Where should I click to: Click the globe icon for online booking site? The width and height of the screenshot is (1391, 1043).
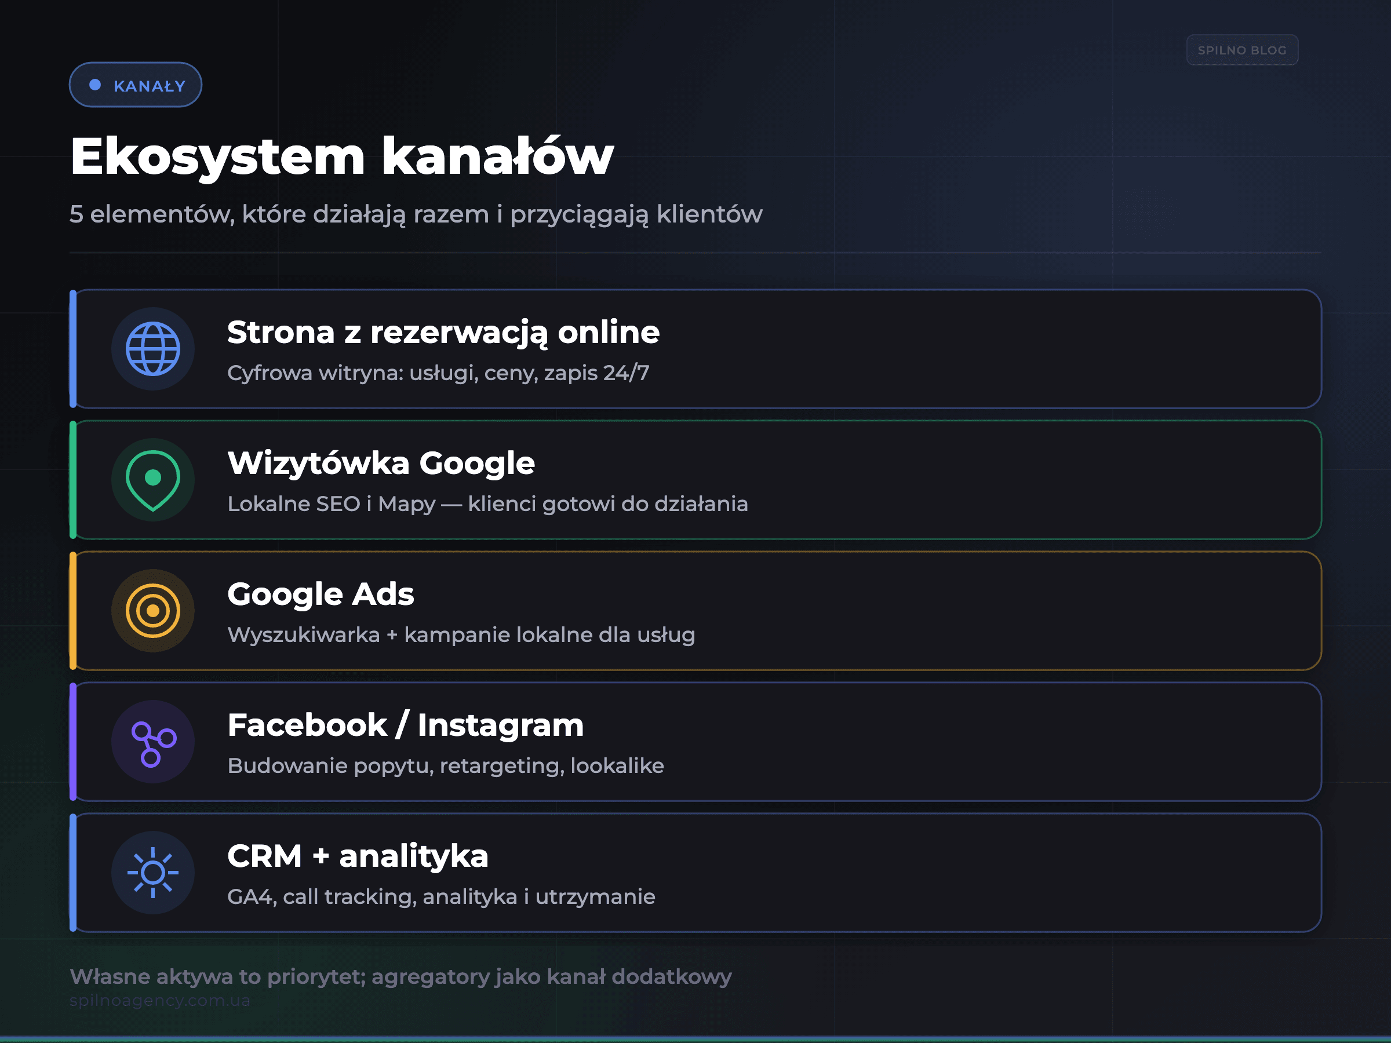[x=153, y=349]
